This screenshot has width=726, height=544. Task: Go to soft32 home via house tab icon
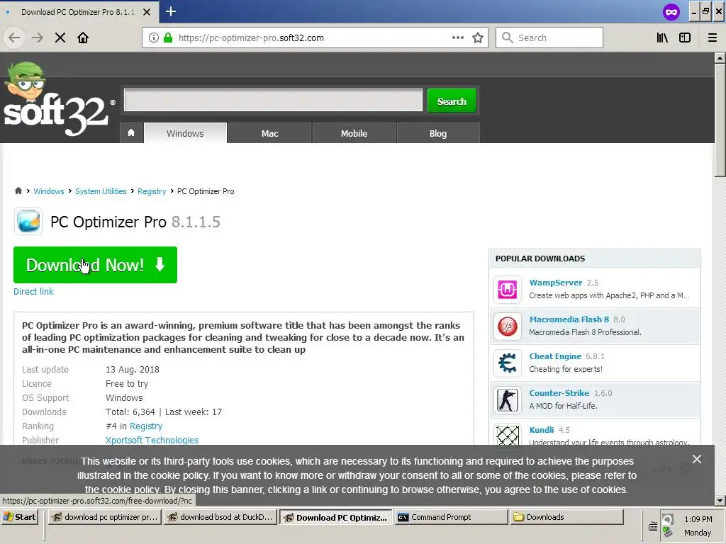(x=131, y=133)
